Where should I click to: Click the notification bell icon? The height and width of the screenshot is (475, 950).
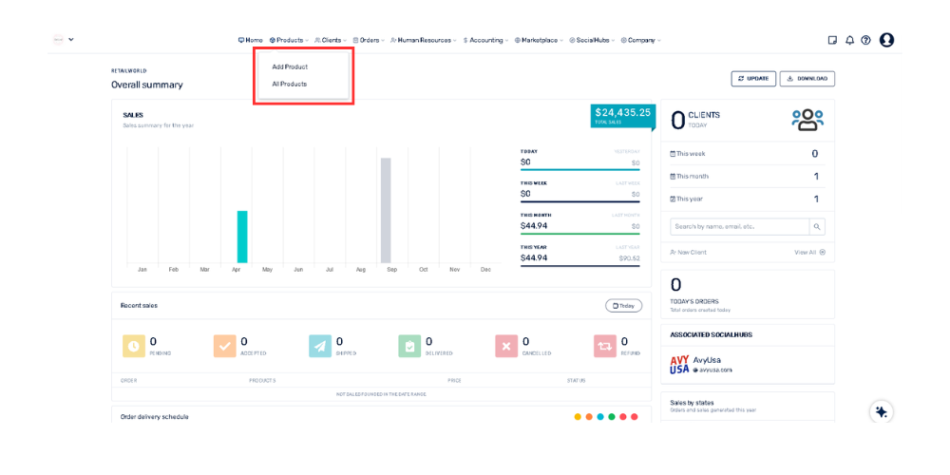click(x=849, y=40)
